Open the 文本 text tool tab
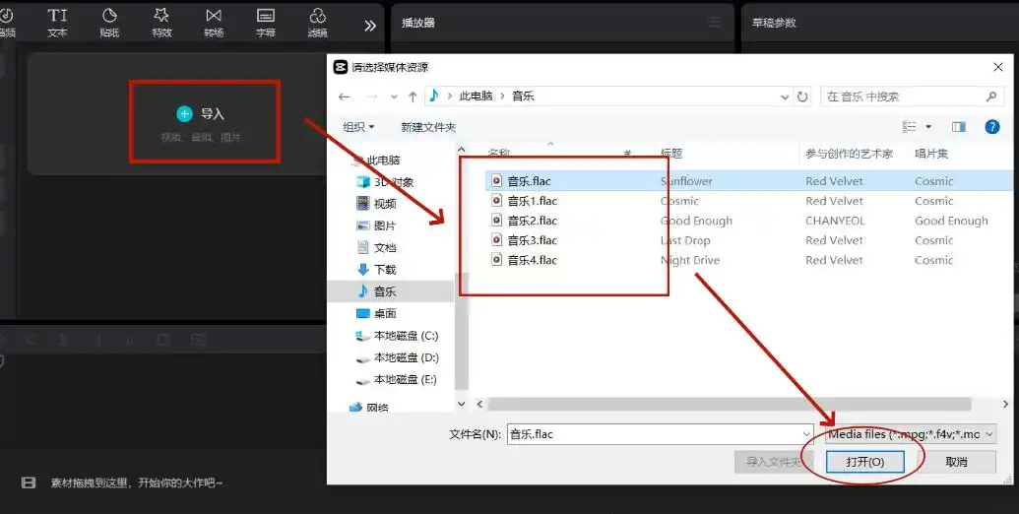Viewport: 1019px width, 514px height. tap(57, 22)
